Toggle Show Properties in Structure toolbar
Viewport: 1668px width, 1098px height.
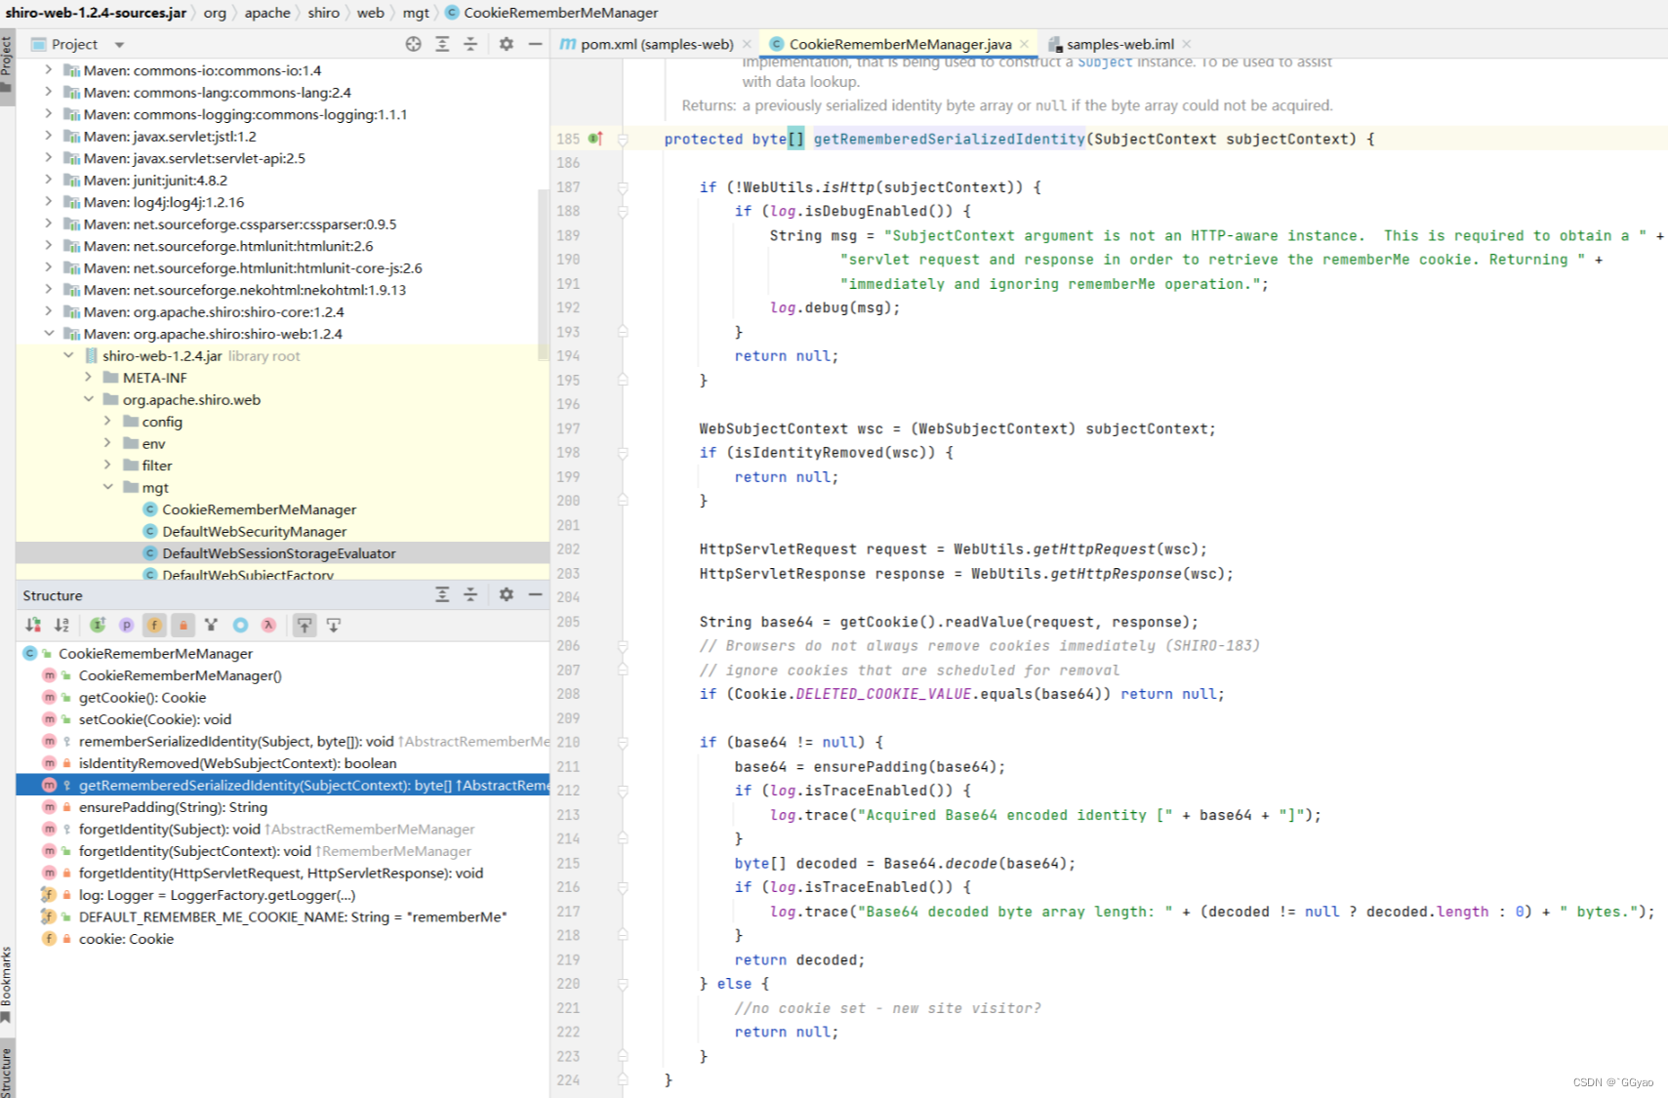126,625
